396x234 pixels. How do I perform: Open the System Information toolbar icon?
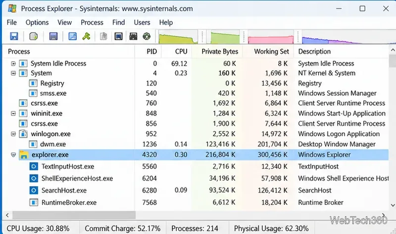pos(53,36)
